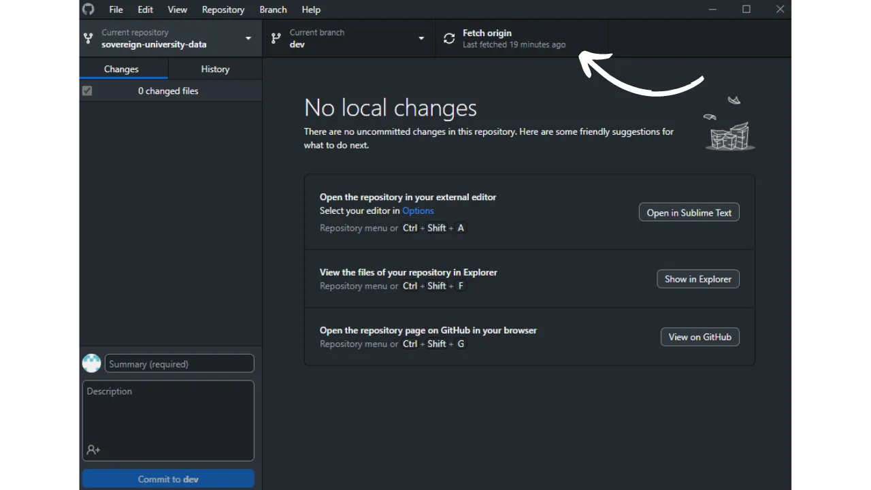Open the Repository menu
The height and width of the screenshot is (490, 871).
(x=223, y=10)
